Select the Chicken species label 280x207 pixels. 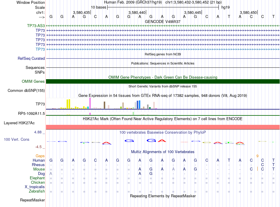tap(38, 183)
